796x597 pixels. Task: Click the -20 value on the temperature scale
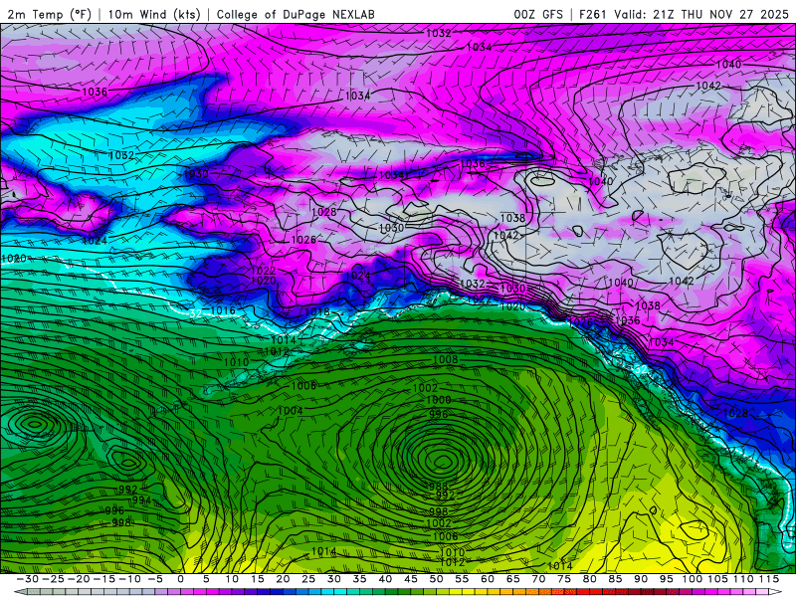(79, 579)
